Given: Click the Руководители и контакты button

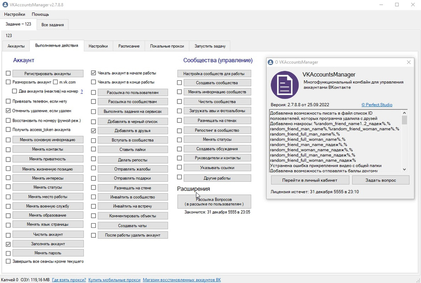Looking at the screenshot, I should click(217, 158).
